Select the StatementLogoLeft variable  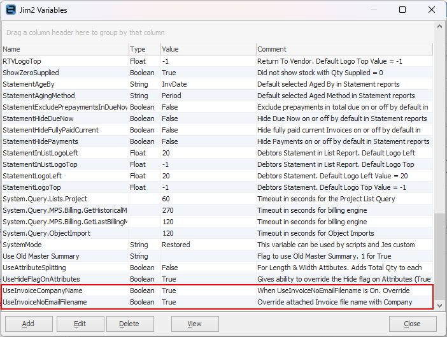[x=217, y=176]
